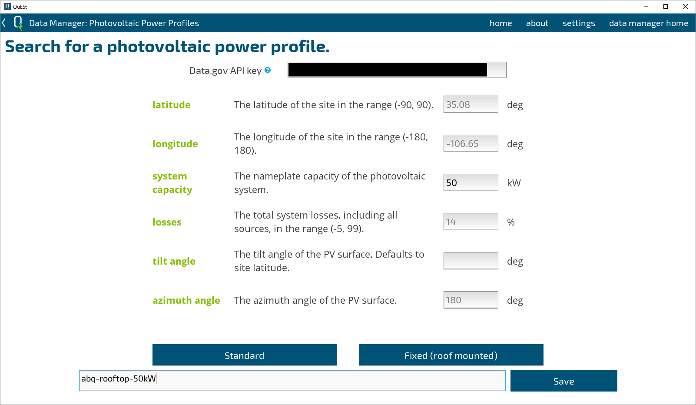Select the Standard module type button

pyautogui.click(x=245, y=355)
